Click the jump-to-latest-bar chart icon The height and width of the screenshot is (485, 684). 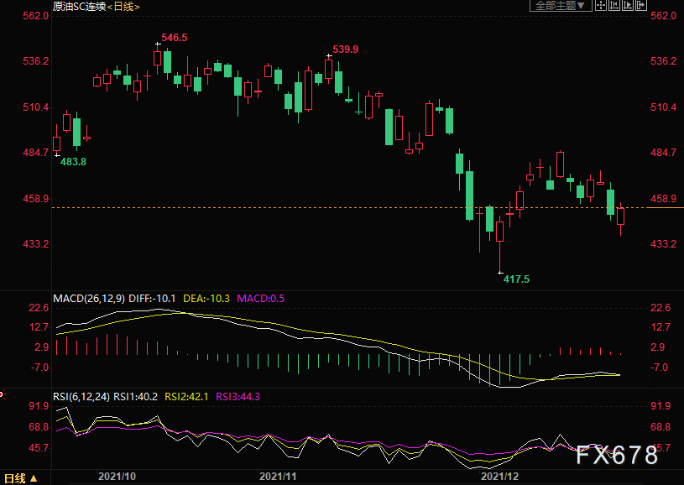point(628,5)
